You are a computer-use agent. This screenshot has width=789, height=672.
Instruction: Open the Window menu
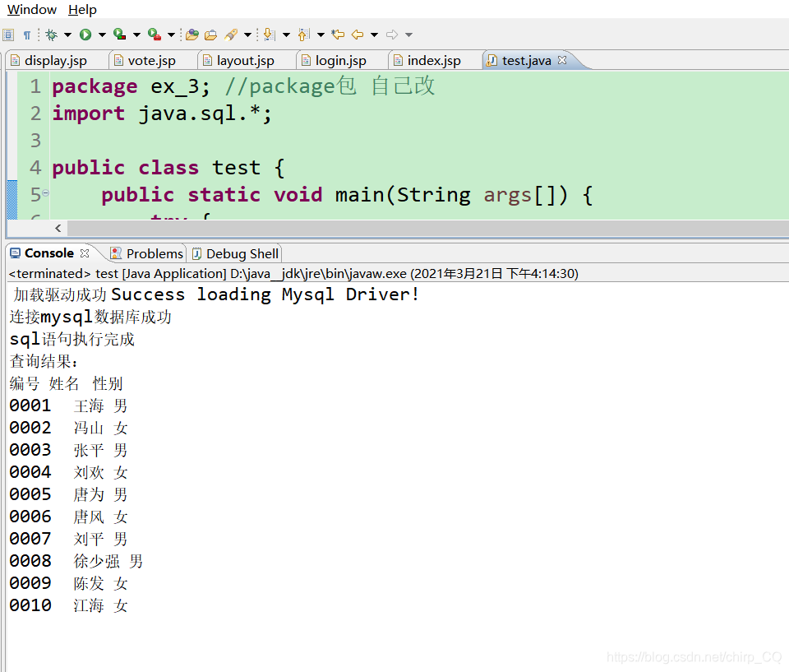click(32, 10)
